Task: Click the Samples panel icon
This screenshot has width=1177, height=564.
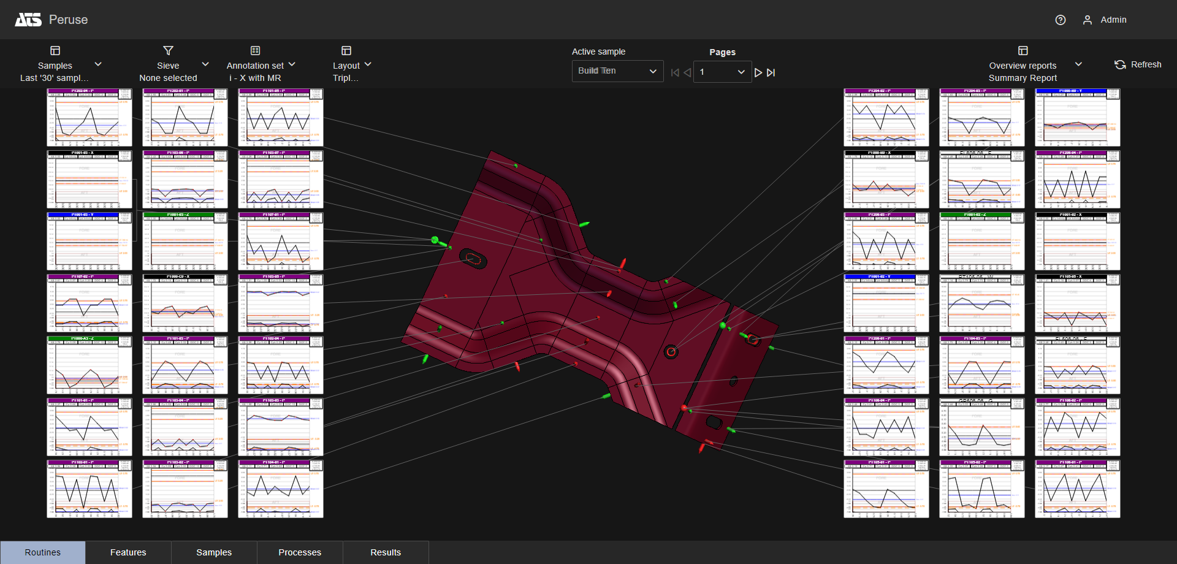Action: point(55,50)
